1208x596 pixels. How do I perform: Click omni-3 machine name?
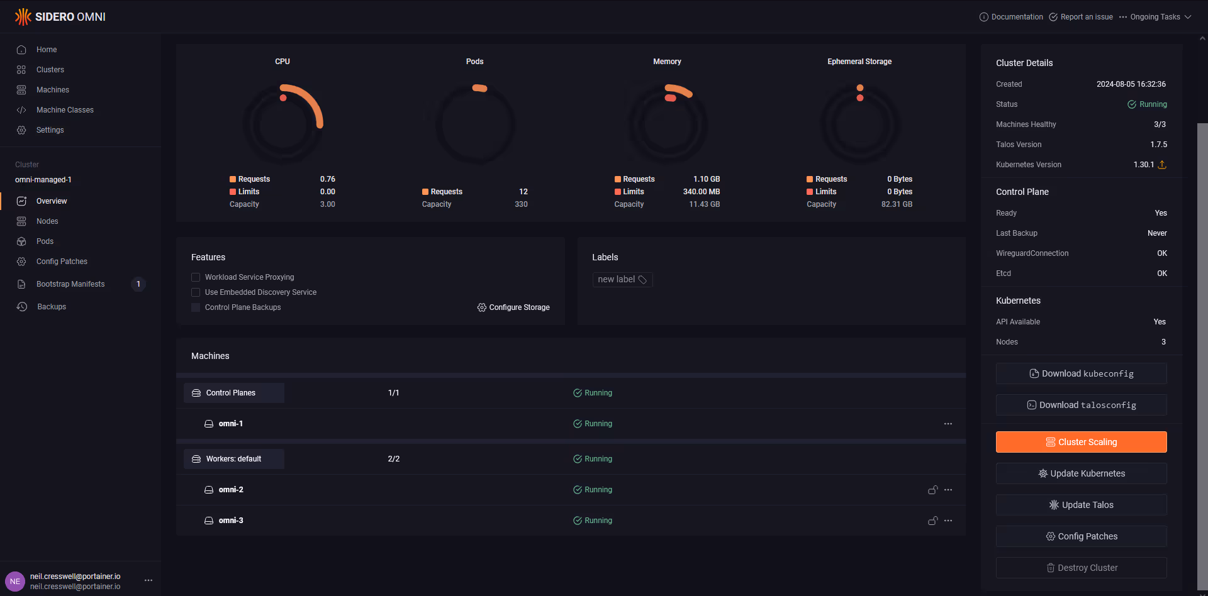pyautogui.click(x=231, y=521)
